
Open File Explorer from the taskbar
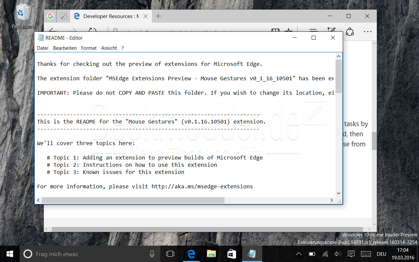click(211, 254)
